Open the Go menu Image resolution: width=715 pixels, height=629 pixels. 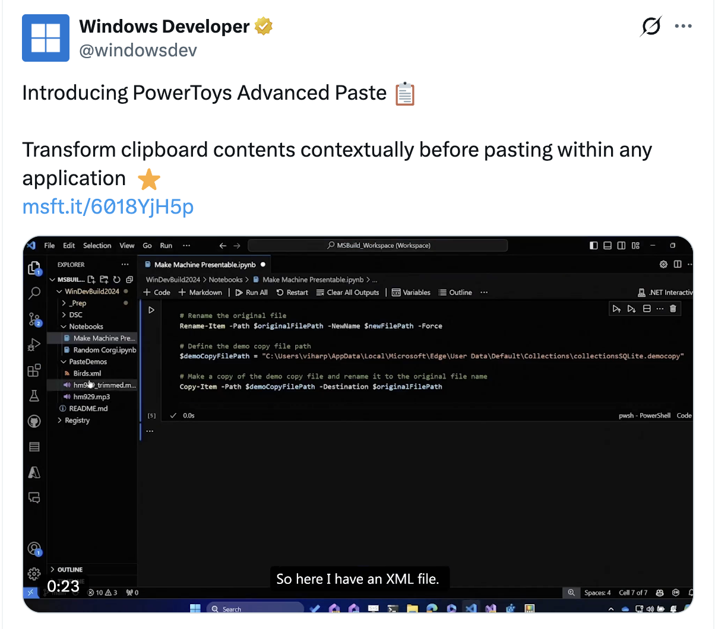(x=147, y=246)
